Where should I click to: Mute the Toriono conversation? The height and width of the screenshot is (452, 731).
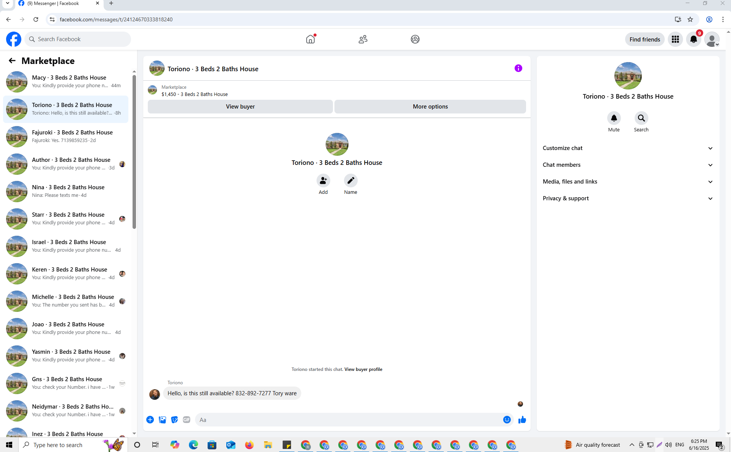(614, 118)
